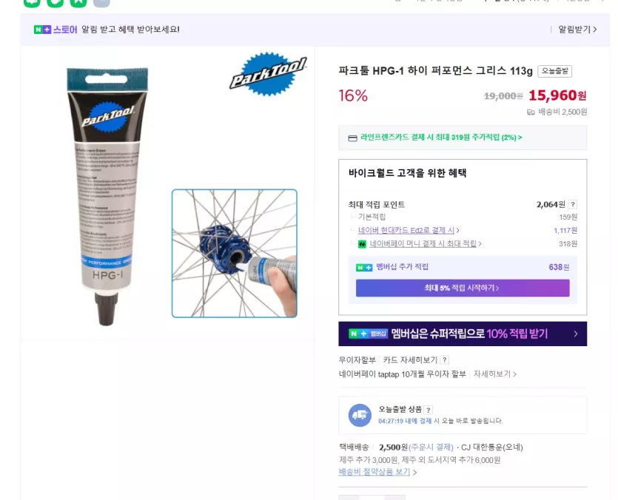Viewport: 618px width, 500px height.
Task: Click help icon next to 카드 자세히보기
Action: click(x=445, y=359)
